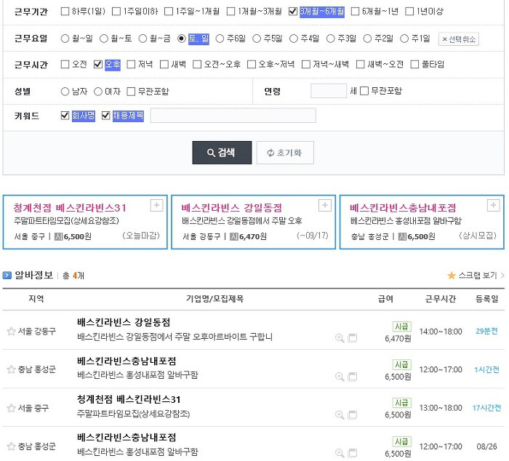509x461 pixels.
Task: Click orange star next to 스크랩 보기
Action: (x=452, y=276)
